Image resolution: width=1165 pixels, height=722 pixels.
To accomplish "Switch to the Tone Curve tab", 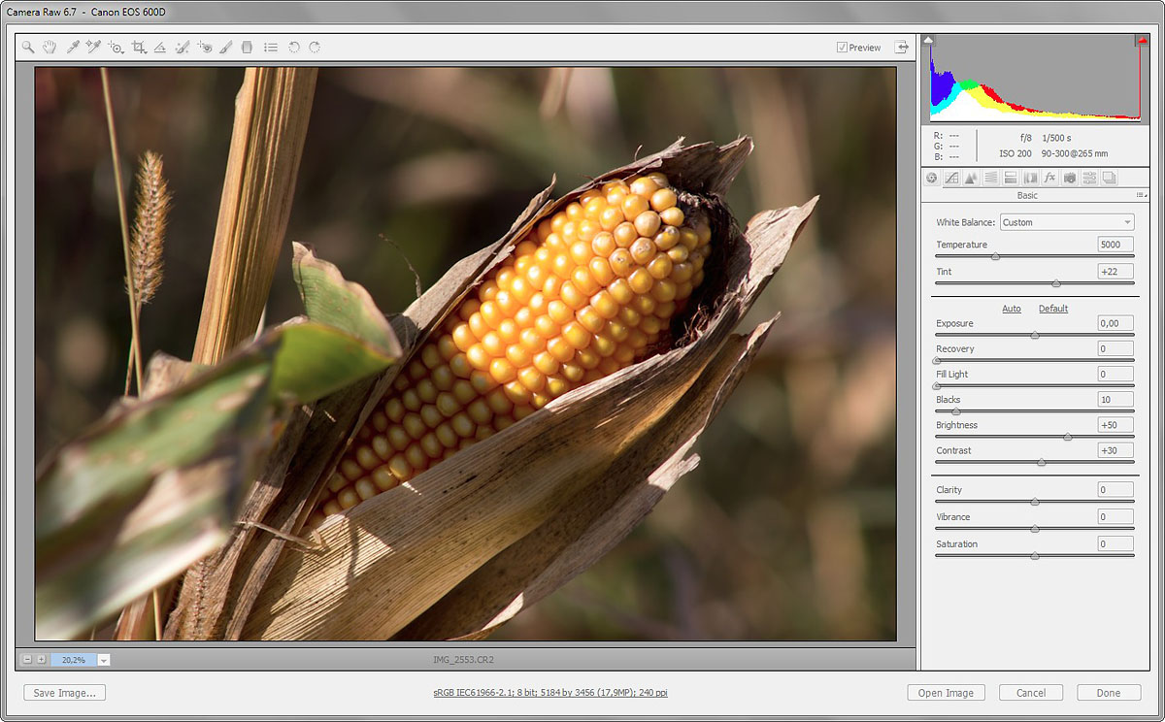I will (x=951, y=178).
